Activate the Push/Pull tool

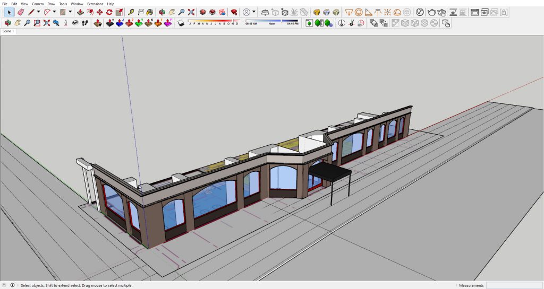(80, 12)
